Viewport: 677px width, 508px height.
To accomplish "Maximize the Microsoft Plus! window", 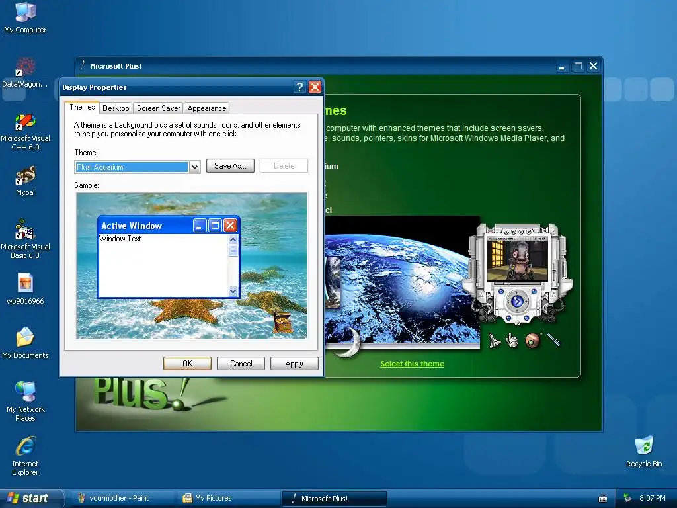I will click(x=578, y=66).
